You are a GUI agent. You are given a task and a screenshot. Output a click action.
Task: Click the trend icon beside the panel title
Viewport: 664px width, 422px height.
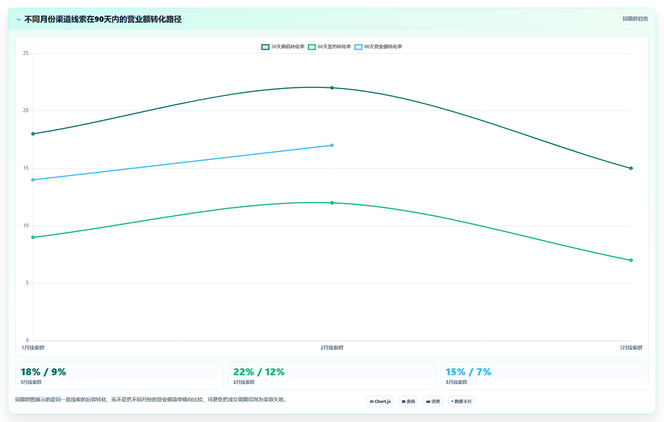click(18, 19)
